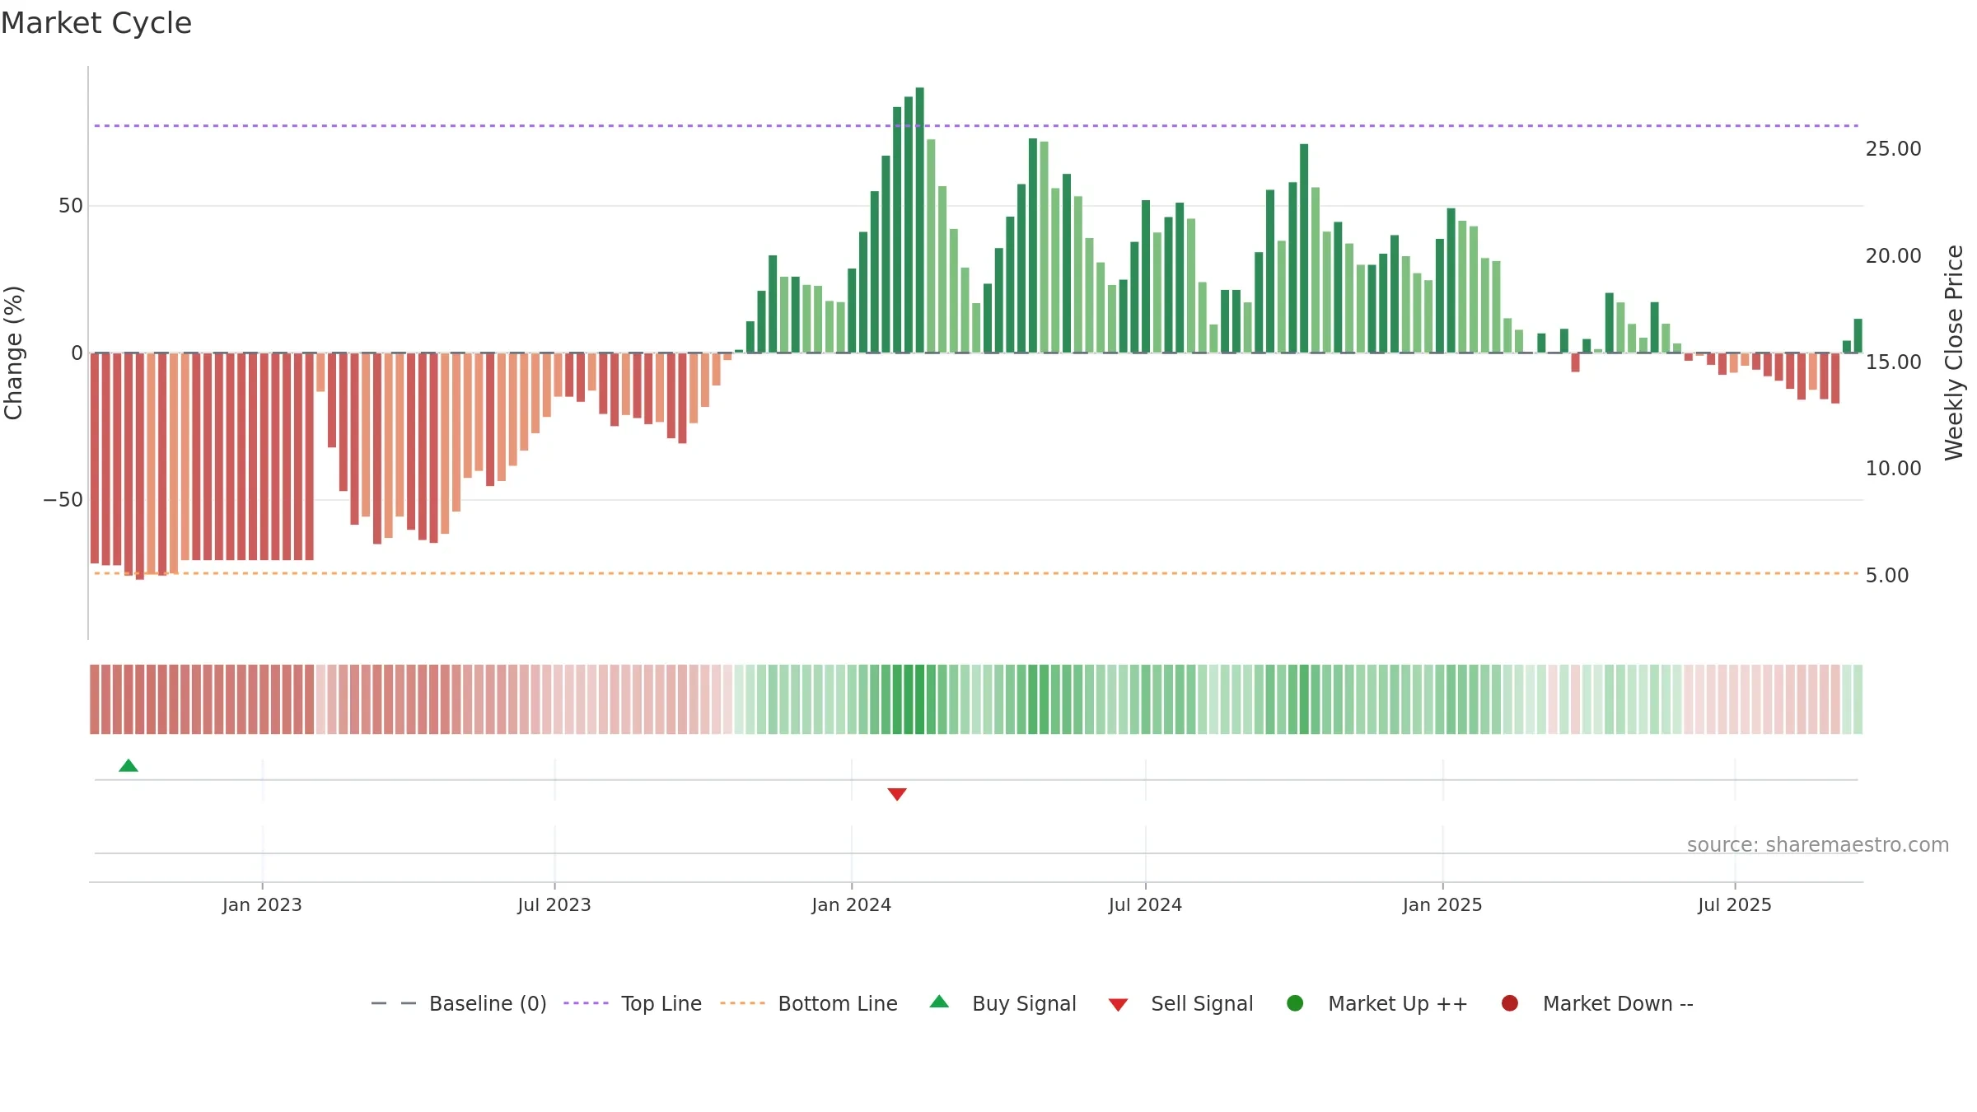Click the Jan 2025 axis label
The width and height of the screenshot is (1977, 1112).
[1442, 904]
